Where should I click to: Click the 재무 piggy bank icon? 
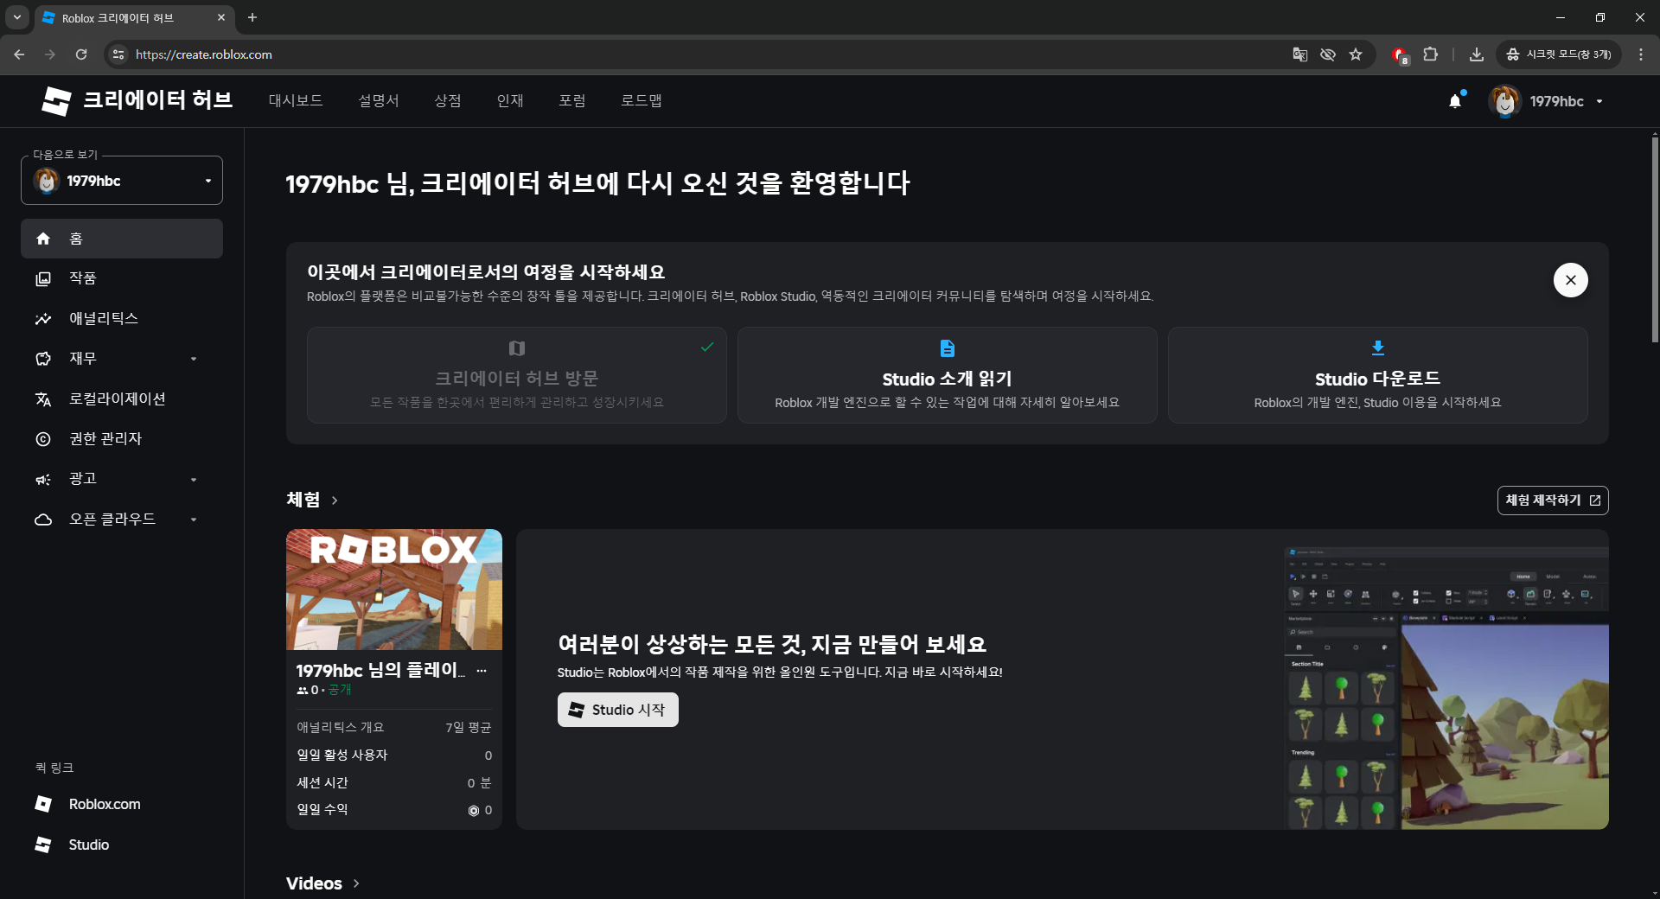point(43,359)
